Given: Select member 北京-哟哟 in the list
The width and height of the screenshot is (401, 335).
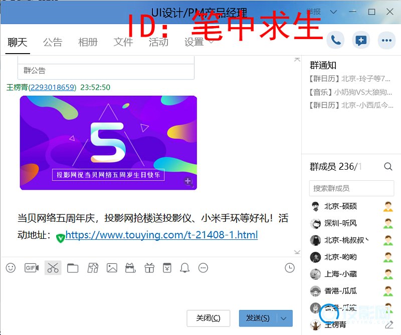Looking at the screenshot, I should pyautogui.click(x=351, y=257).
